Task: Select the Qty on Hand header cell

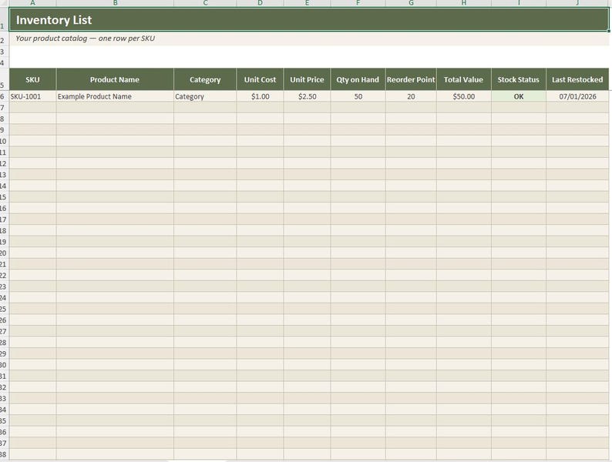Action: 358,79
